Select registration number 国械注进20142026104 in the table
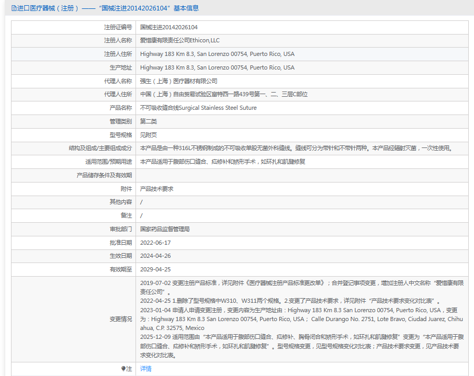 pyautogui.click(x=168, y=27)
